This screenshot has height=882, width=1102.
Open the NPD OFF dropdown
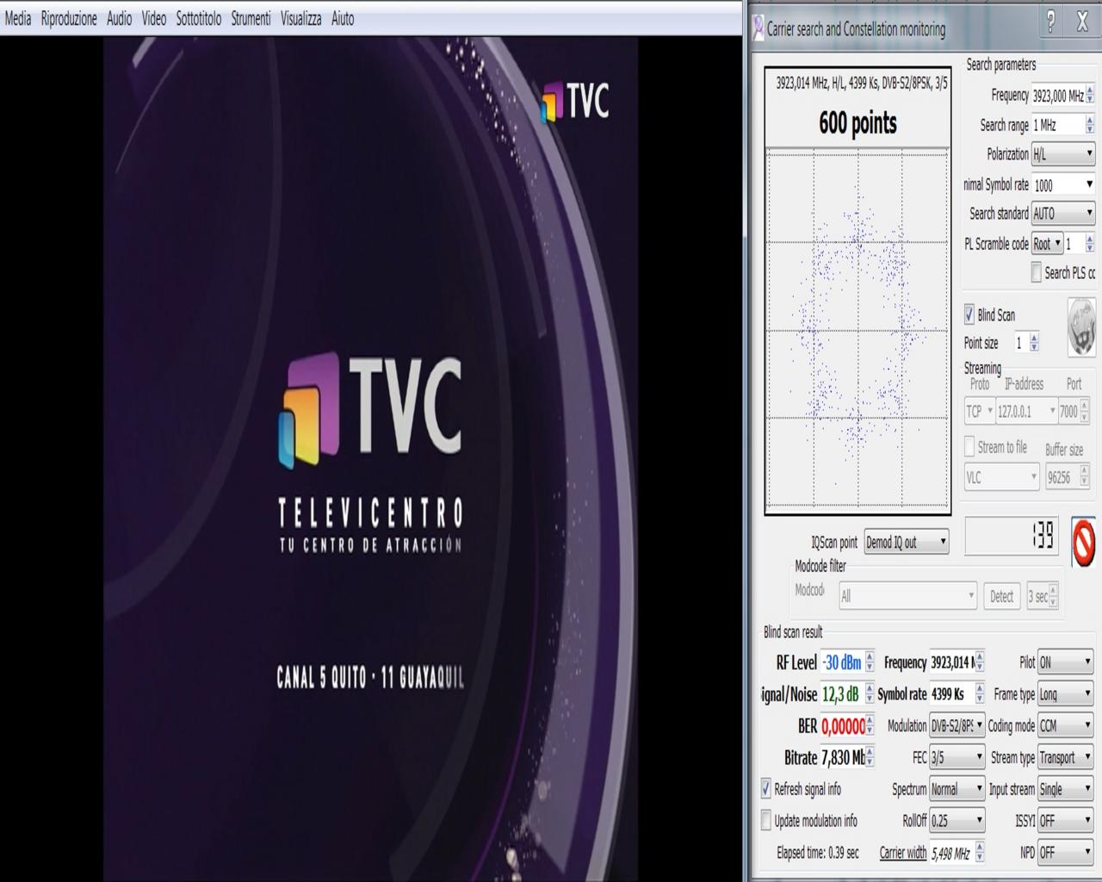click(1066, 853)
